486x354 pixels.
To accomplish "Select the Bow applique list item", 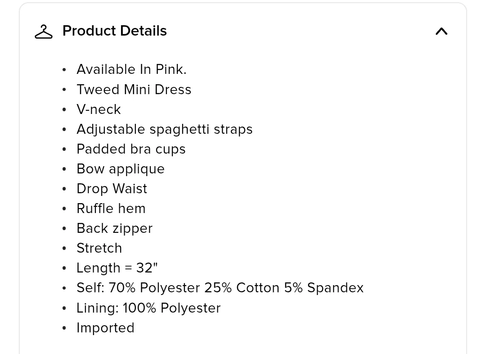I will coord(120,169).
